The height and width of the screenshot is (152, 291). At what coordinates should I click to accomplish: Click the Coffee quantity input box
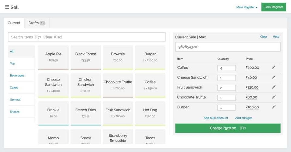226,68
